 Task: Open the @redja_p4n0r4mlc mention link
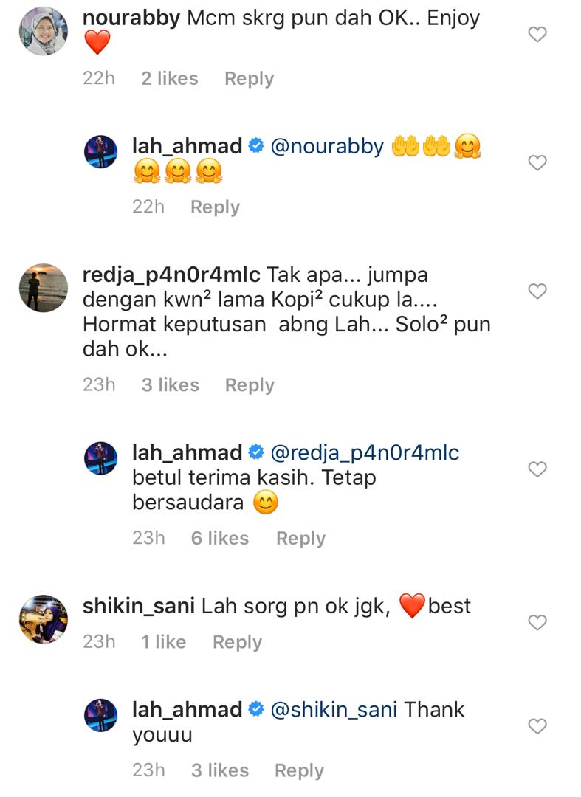tap(365, 453)
